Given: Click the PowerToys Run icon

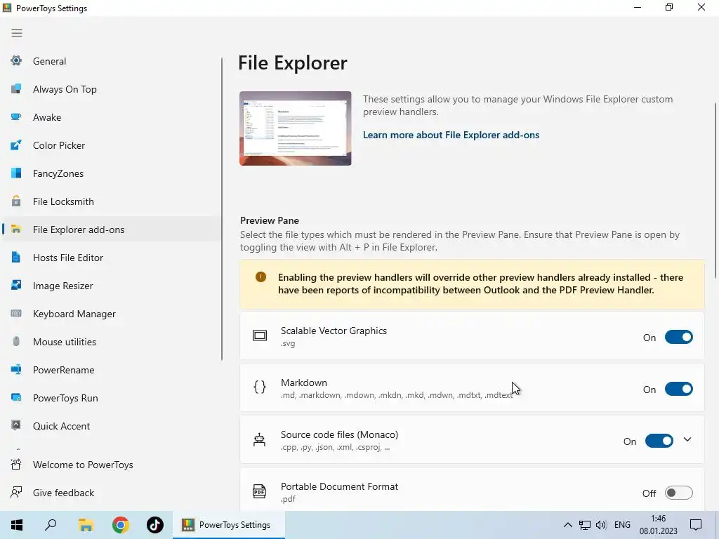Looking at the screenshot, I should click(x=16, y=397).
